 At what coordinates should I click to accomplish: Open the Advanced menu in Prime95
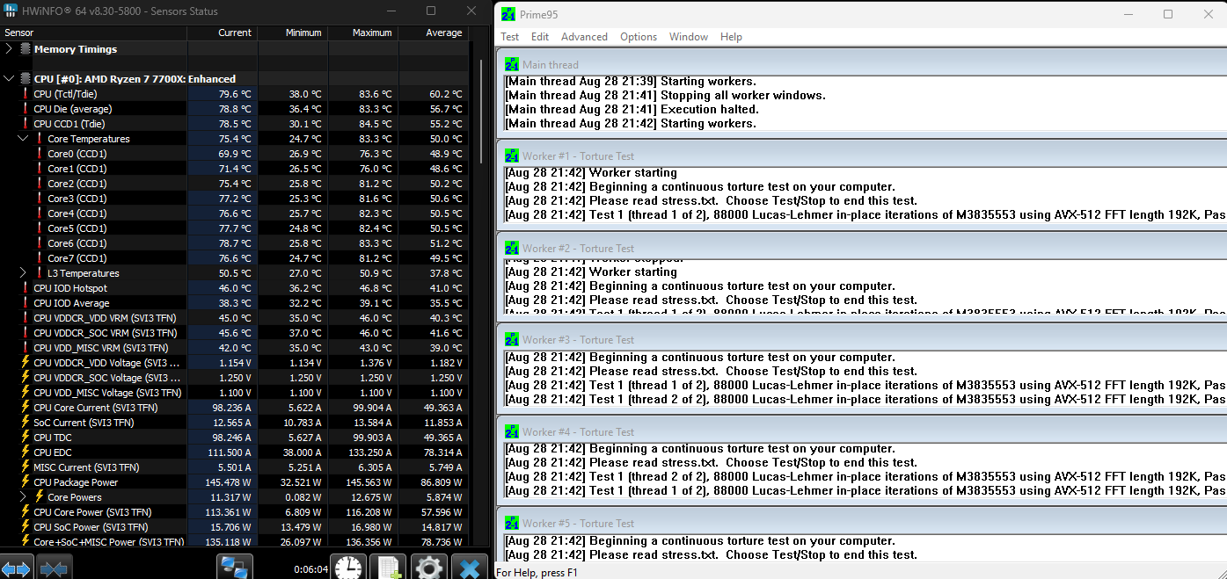584,37
